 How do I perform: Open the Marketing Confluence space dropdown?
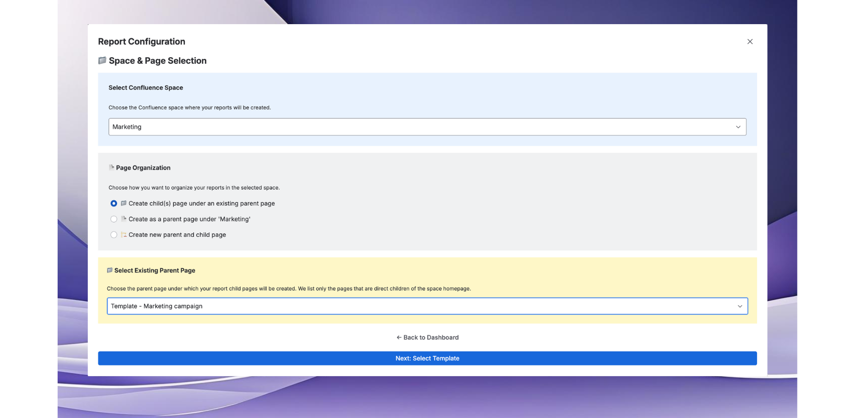[418, 127]
